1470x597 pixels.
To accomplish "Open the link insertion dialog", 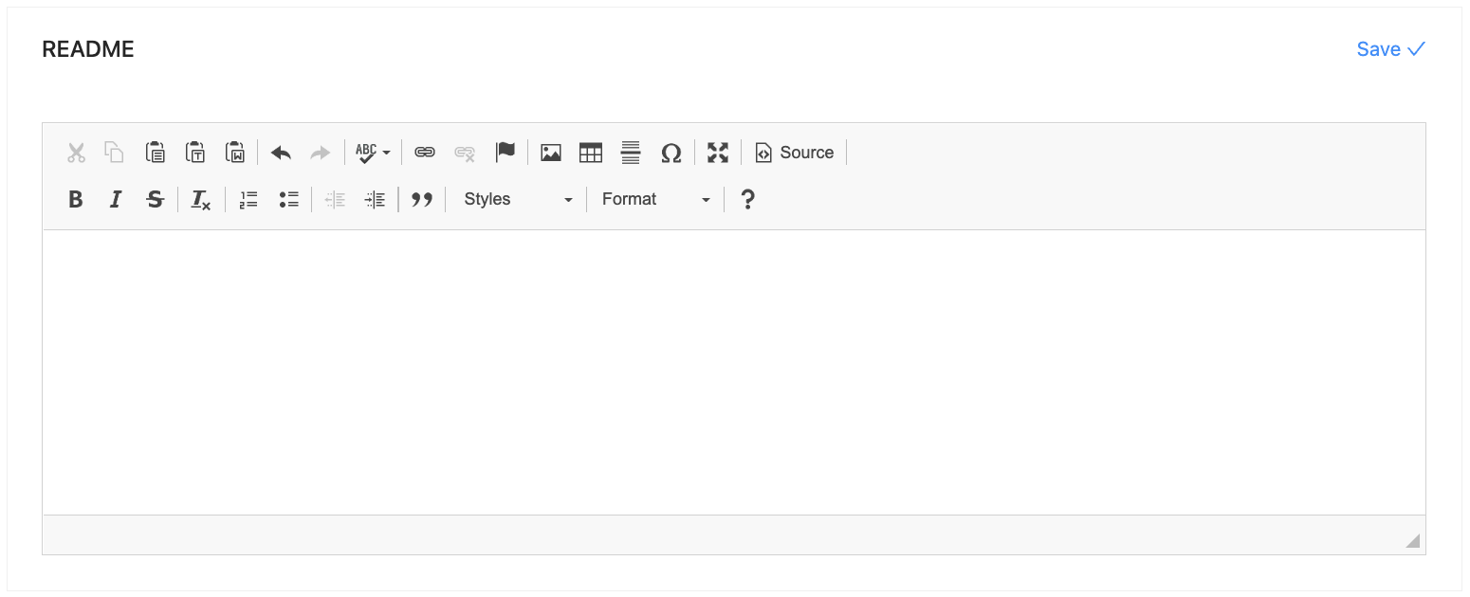I will [x=424, y=152].
